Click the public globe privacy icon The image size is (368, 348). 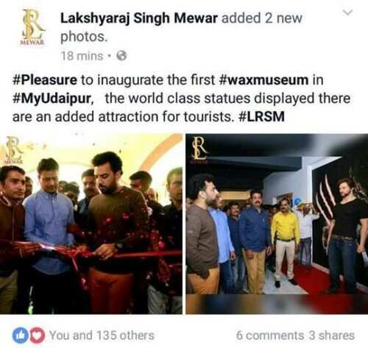(x=121, y=56)
